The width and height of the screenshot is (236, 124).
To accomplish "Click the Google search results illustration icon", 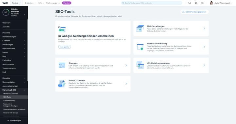I will pos(62,29).
